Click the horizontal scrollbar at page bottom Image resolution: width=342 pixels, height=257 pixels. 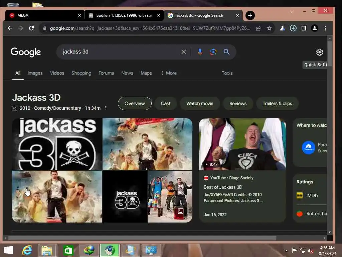pyautogui.click(x=142, y=238)
